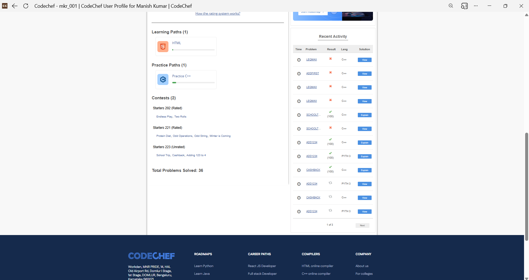The image size is (529, 280).
Task: Click the Time column header
Action: [x=299, y=49]
